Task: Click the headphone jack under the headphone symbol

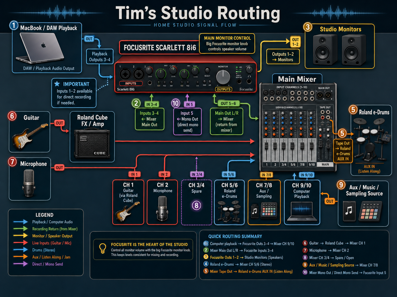Action: pyautogui.click(x=249, y=81)
